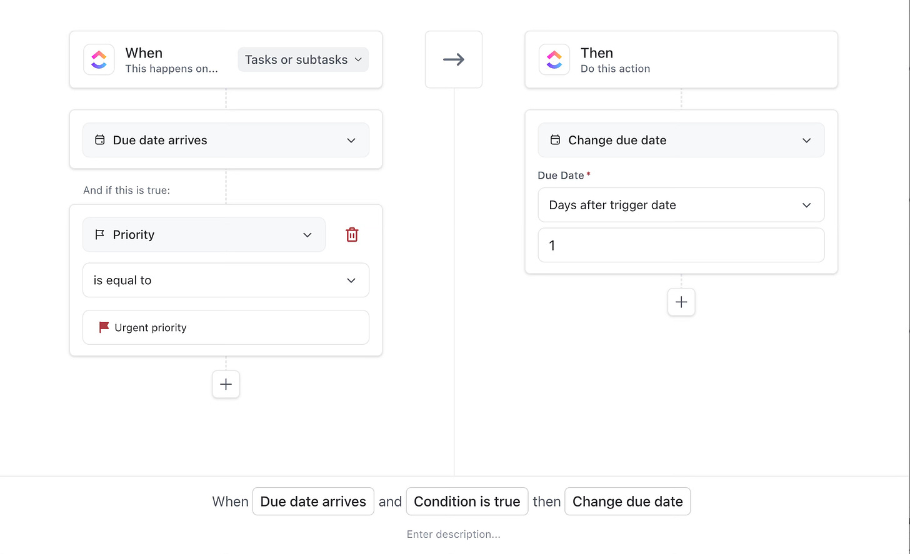Click the Due date arrives summary chip
Viewport: 910px width, 554px height.
point(313,501)
